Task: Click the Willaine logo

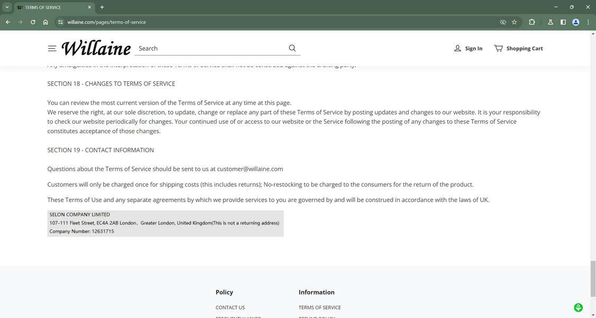Action: pos(96,48)
